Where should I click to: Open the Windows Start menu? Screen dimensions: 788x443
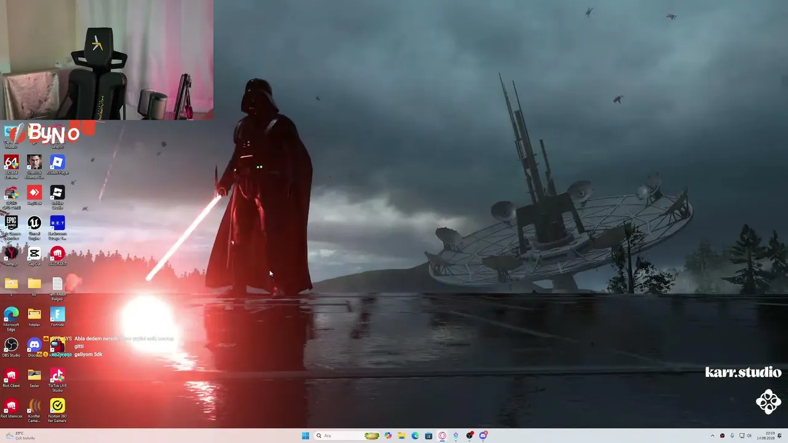[305, 436]
